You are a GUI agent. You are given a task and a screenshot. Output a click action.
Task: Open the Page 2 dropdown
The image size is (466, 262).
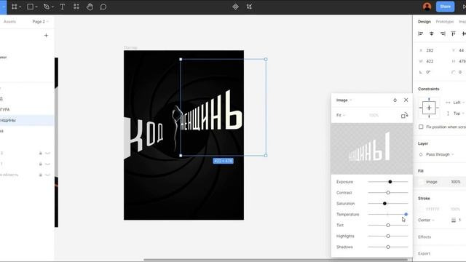(x=40, y=22)
